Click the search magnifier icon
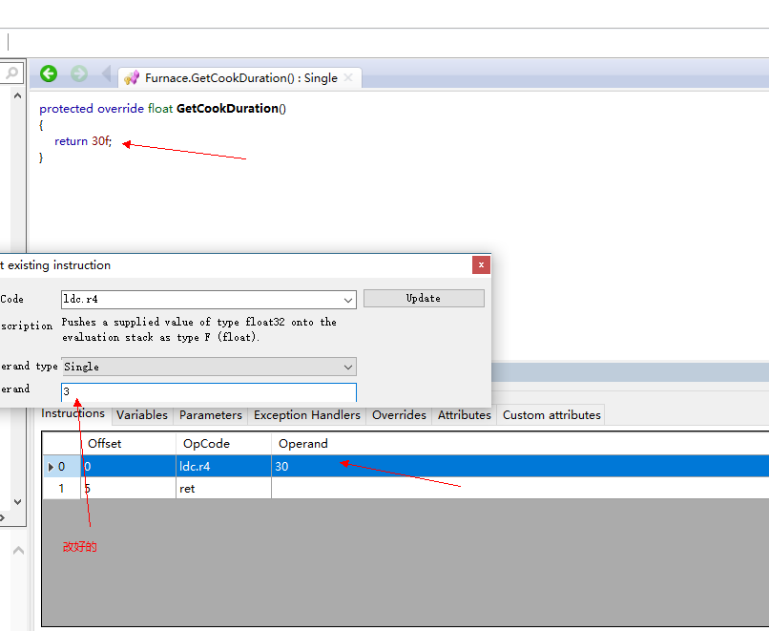This screenshot has height=631, width=769. 12,73
